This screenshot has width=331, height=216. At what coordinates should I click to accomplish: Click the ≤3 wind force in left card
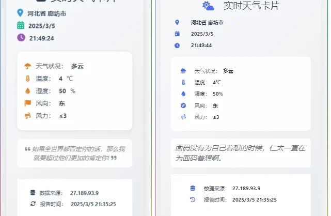(x=63, y=116)
